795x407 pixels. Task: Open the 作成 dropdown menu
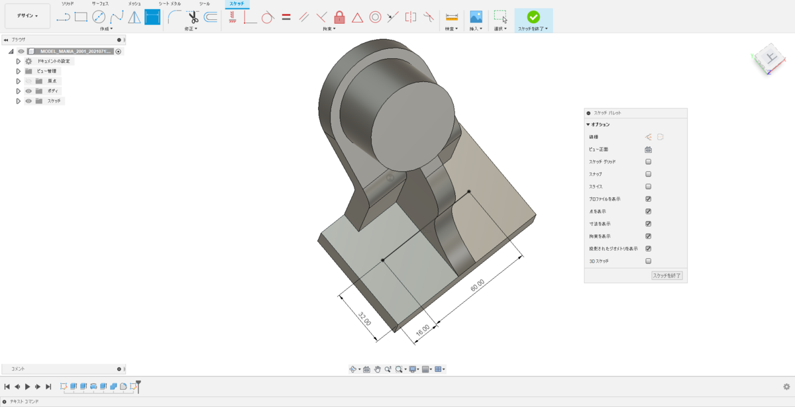click(106, 29)
